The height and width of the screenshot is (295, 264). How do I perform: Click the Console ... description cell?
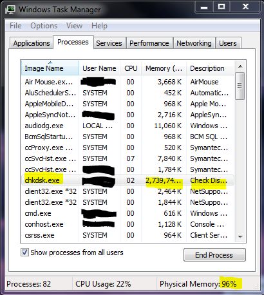pyautogui.click(x=207, y=224)
